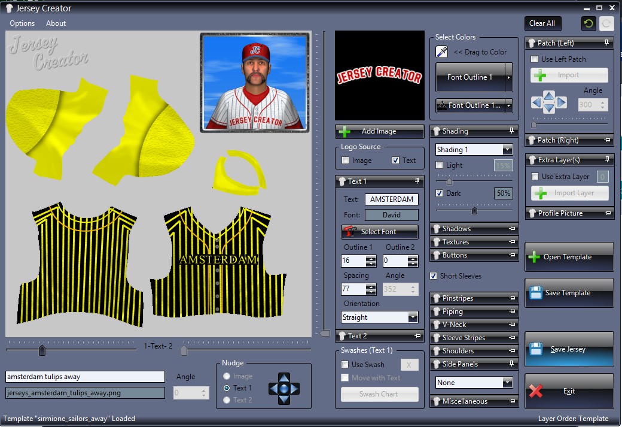The height and width of the screenshot is (427, 622).
Task: Click the Clear All button
Action: coord(542,23)
